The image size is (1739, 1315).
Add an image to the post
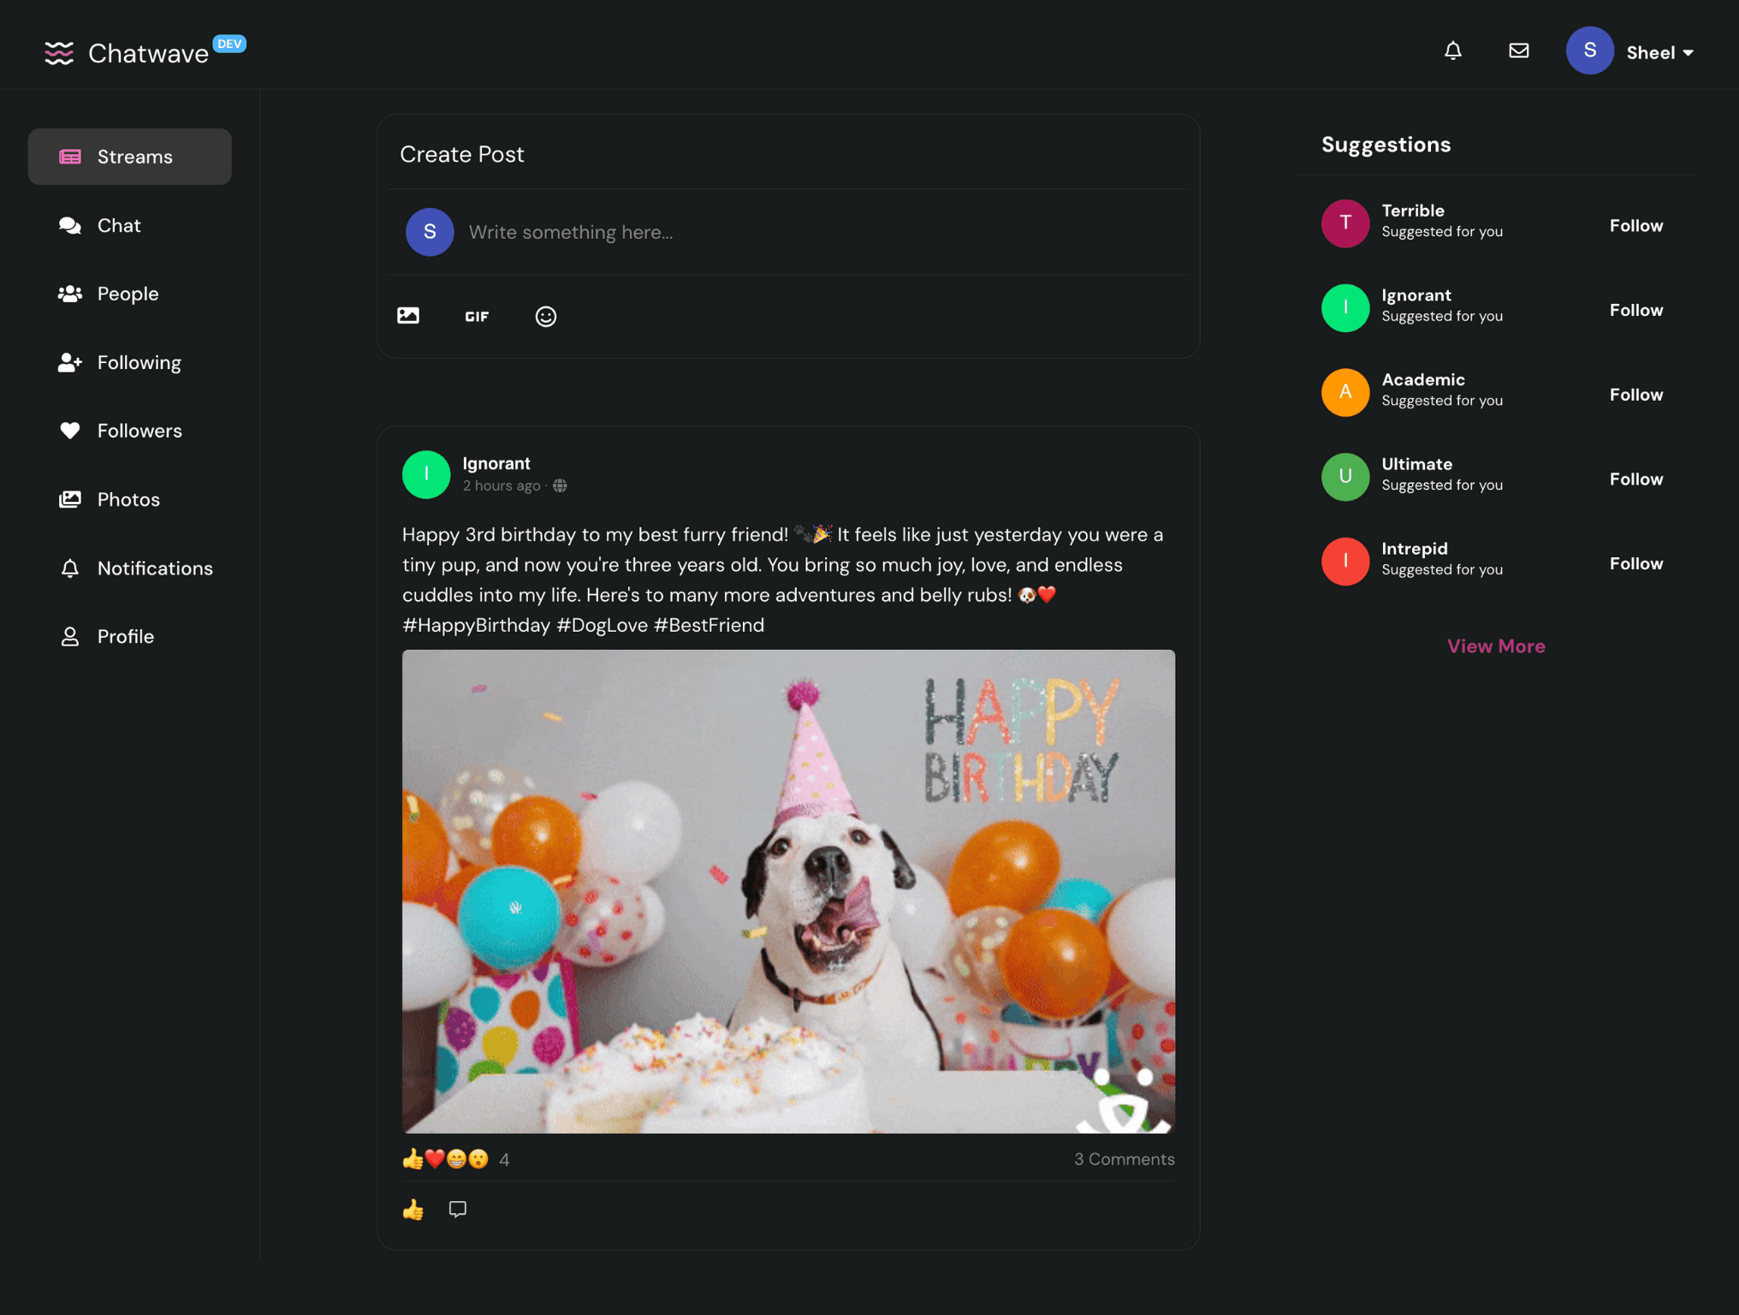coord(408,316)
